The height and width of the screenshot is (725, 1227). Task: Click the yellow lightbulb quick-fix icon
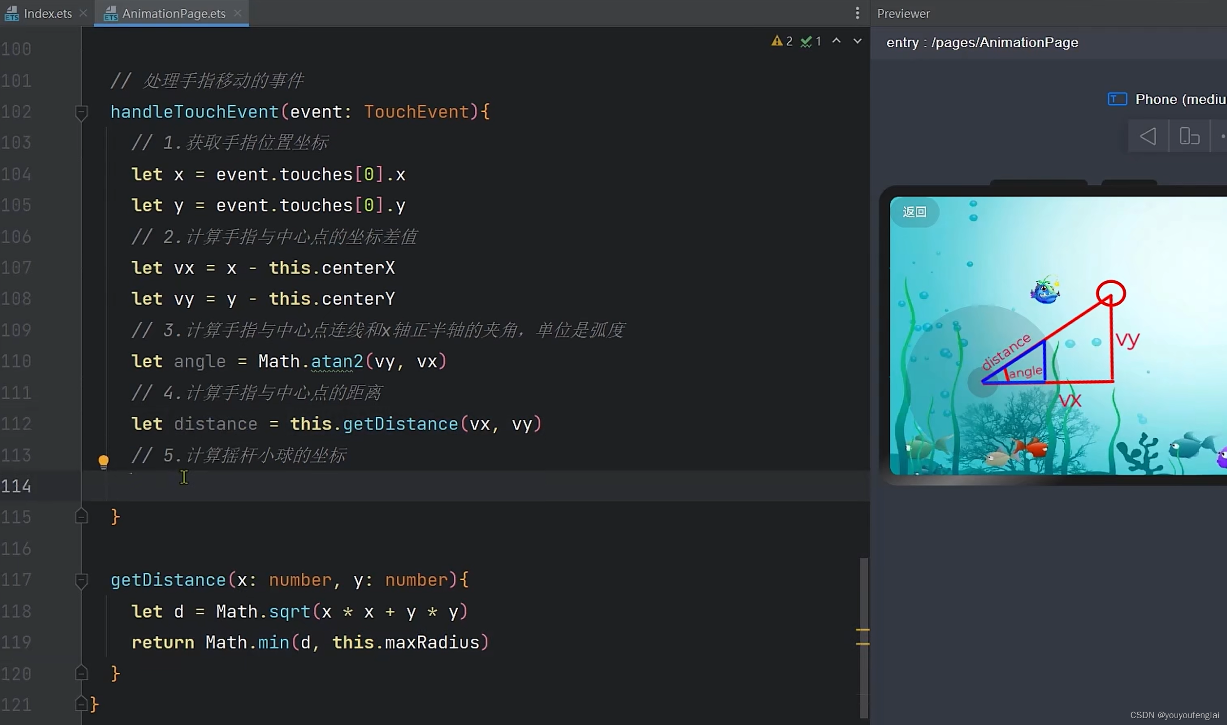coord(103,462)
